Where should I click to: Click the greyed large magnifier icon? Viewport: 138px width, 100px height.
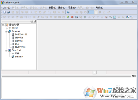pos(55,12)
